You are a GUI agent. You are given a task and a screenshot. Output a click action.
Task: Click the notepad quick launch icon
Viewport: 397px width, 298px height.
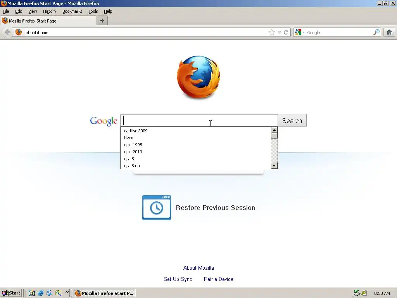[x=32, y=293]
